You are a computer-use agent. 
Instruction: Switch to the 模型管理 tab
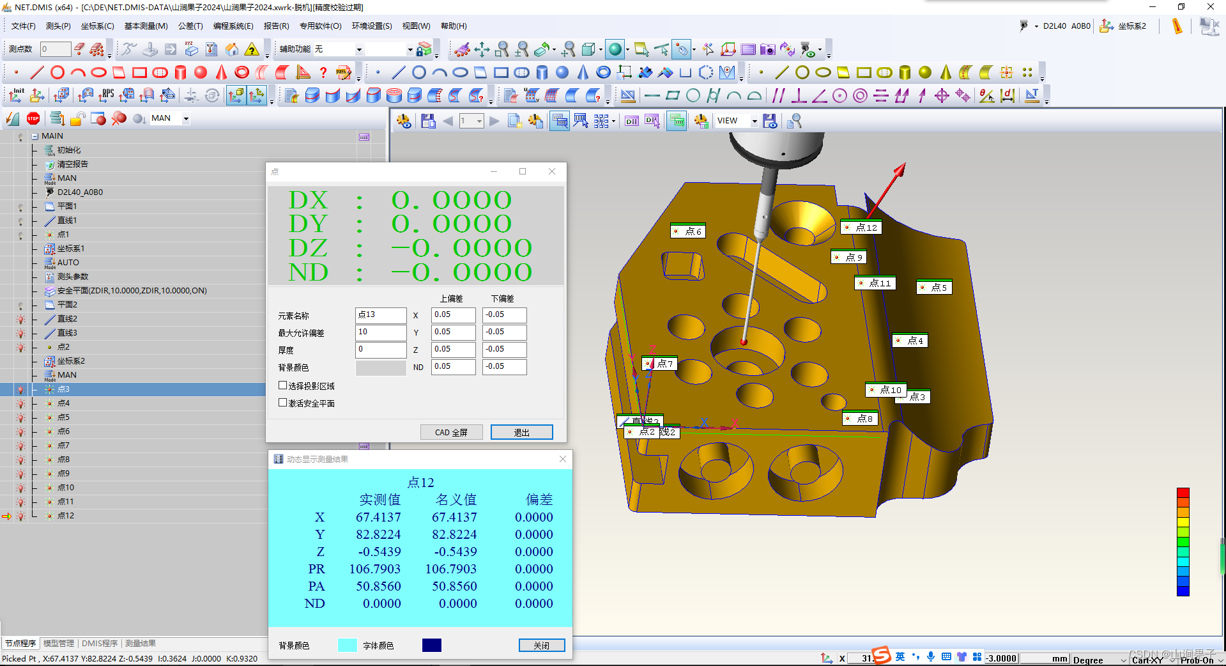point(59,643)
